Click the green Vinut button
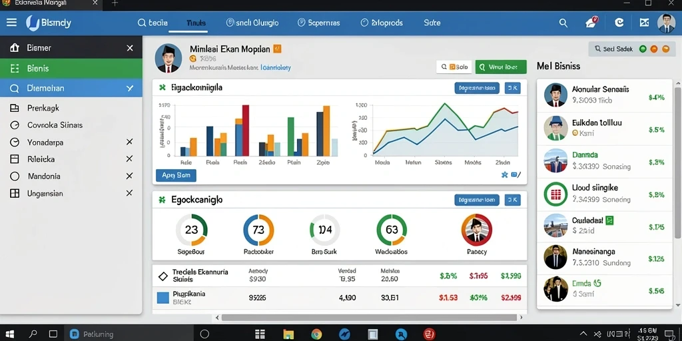Viewport: 682px width, 341px height. 501,67
